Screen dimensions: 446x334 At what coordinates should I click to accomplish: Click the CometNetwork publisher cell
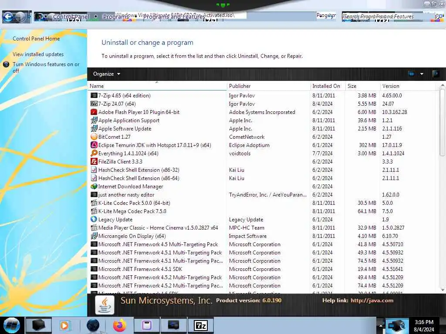coord(247,137)
